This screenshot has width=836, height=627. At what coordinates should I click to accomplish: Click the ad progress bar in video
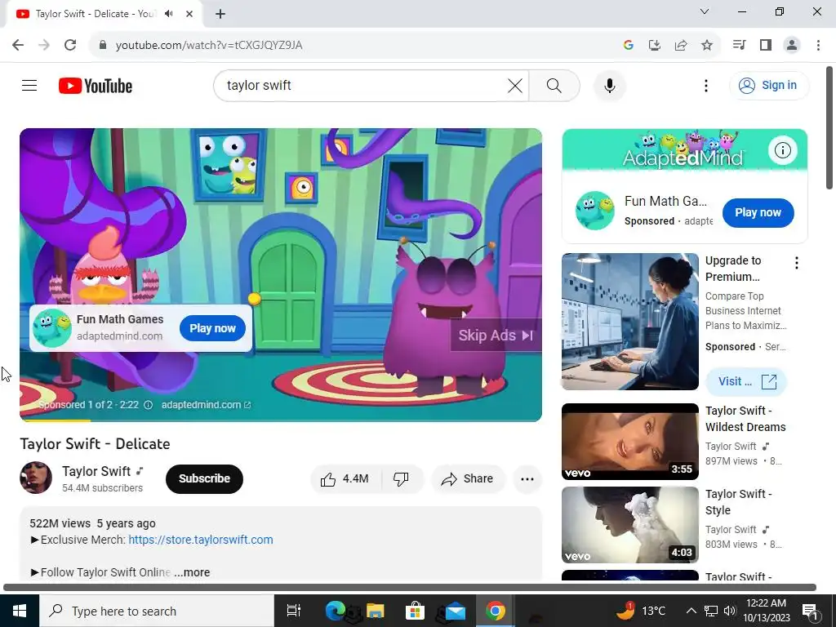point(281,420)
